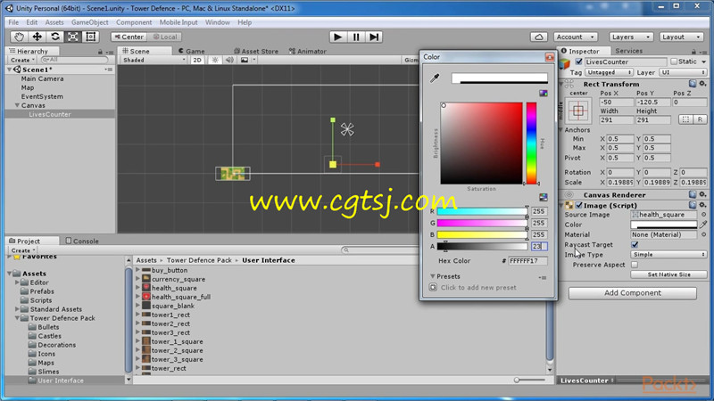Viewport: 714px width, 401px height.
Task: Click the Play button
Action: click(x=338, y=37)
